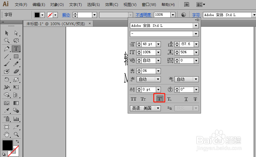Click the 不透明度 opacity link

coord(144,15)
